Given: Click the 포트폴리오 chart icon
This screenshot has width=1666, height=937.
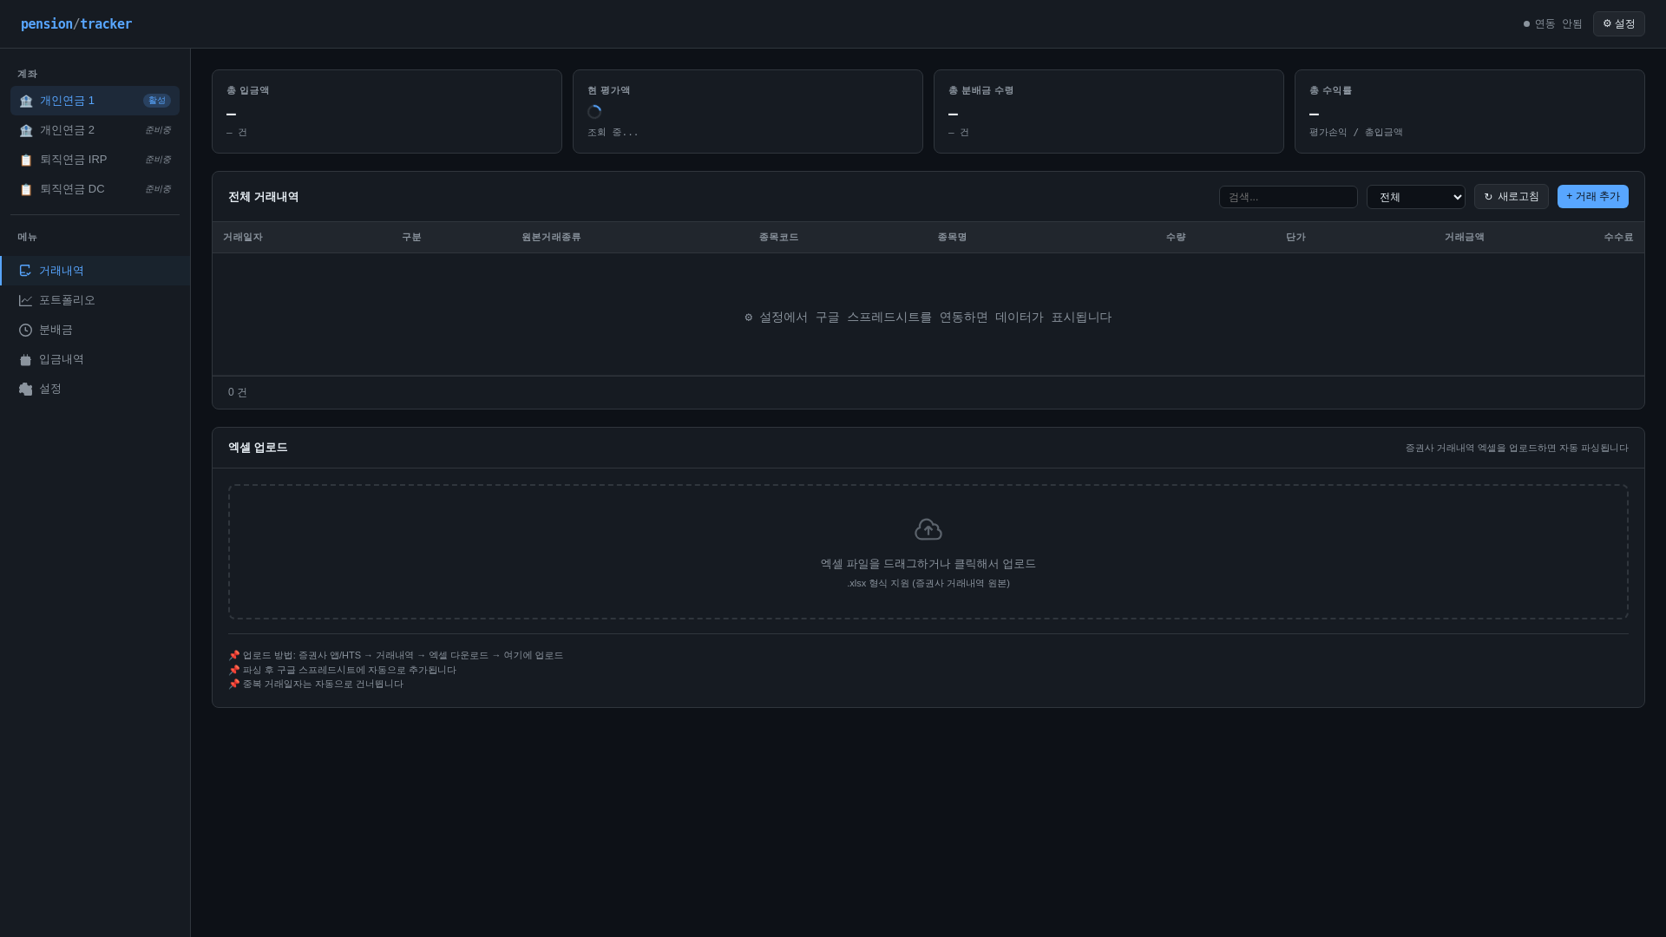Looking at the screenshot, I should 25,300.
